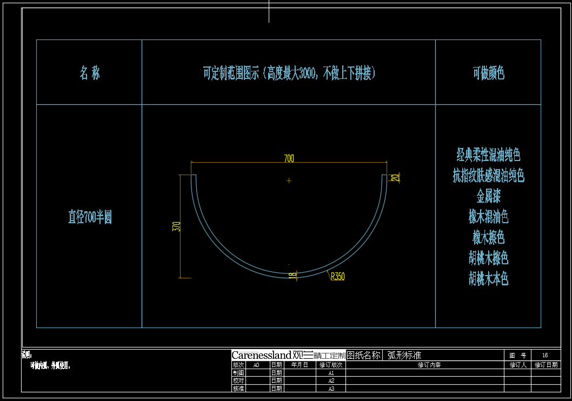The width and height of the screenshot is (572, 401).
Task: Select the 金属漆 color option text
Action: point(488,196)
